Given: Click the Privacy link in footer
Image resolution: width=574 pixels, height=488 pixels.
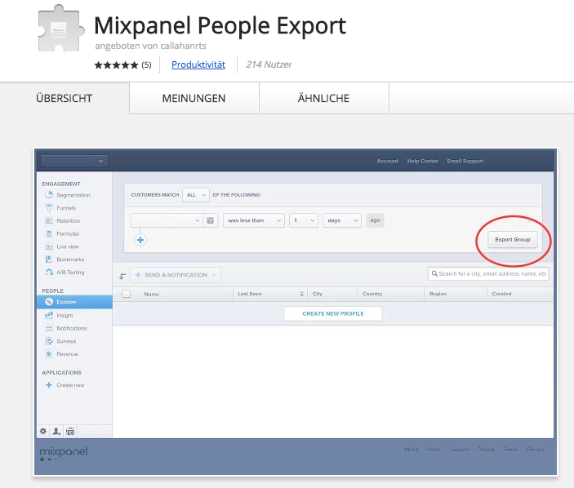Looking at the screenshot, I should tap(536, 449).
